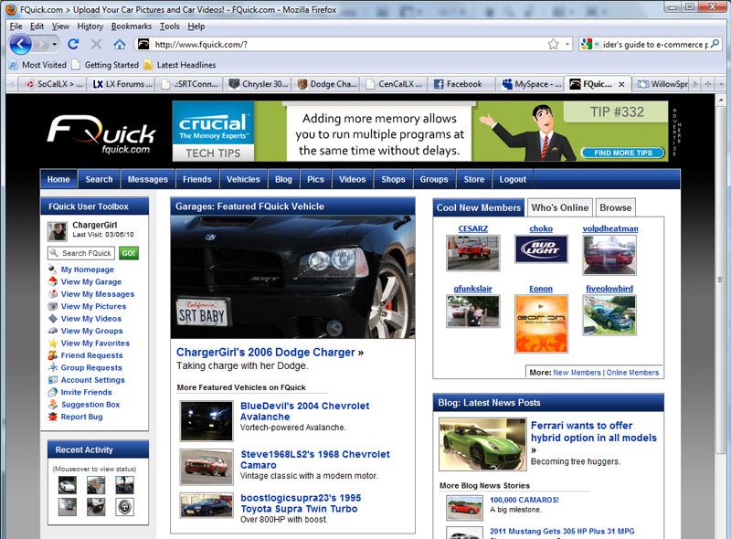Stop loading with the X icon
The width and height of the screenshot is (731, 539).
click(x=97, y=44)
